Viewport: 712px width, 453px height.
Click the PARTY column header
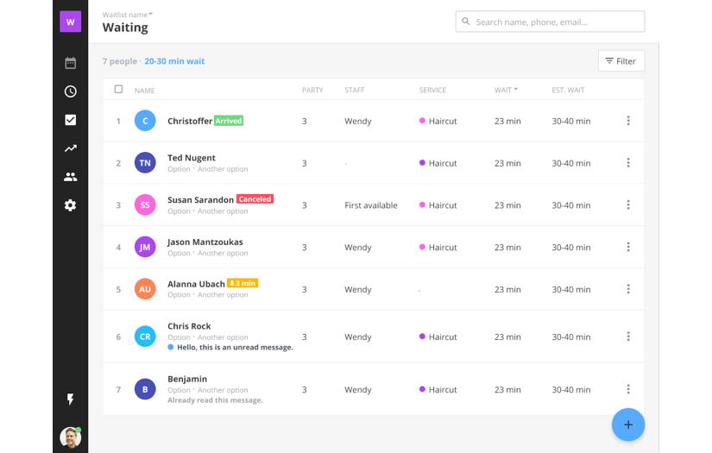coord(312,90)
